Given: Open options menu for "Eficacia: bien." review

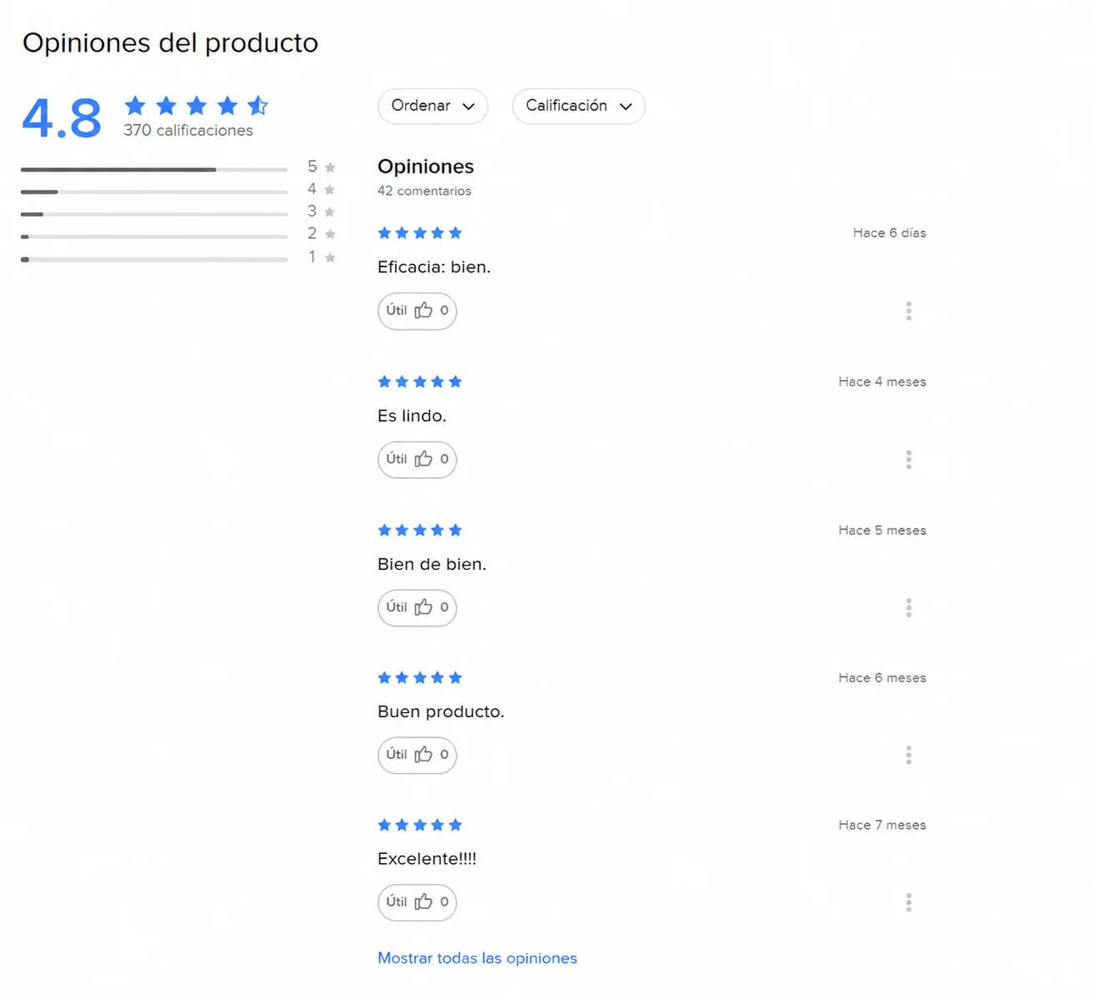Looking at the screenshot, I should click(908, 311).
